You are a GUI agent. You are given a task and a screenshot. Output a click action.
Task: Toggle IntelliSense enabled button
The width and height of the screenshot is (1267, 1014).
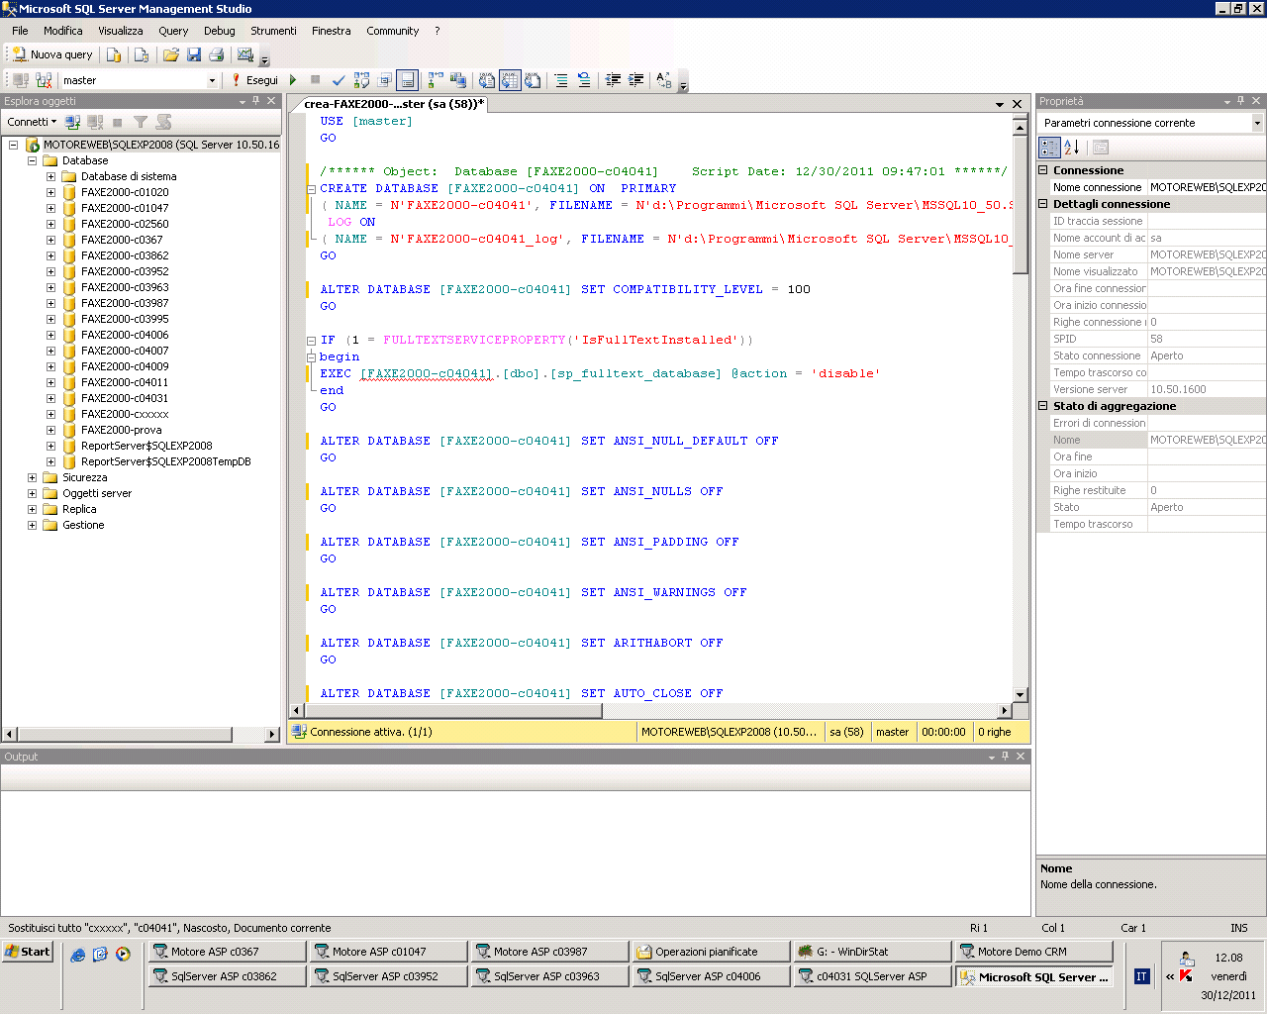pos(407,80)
